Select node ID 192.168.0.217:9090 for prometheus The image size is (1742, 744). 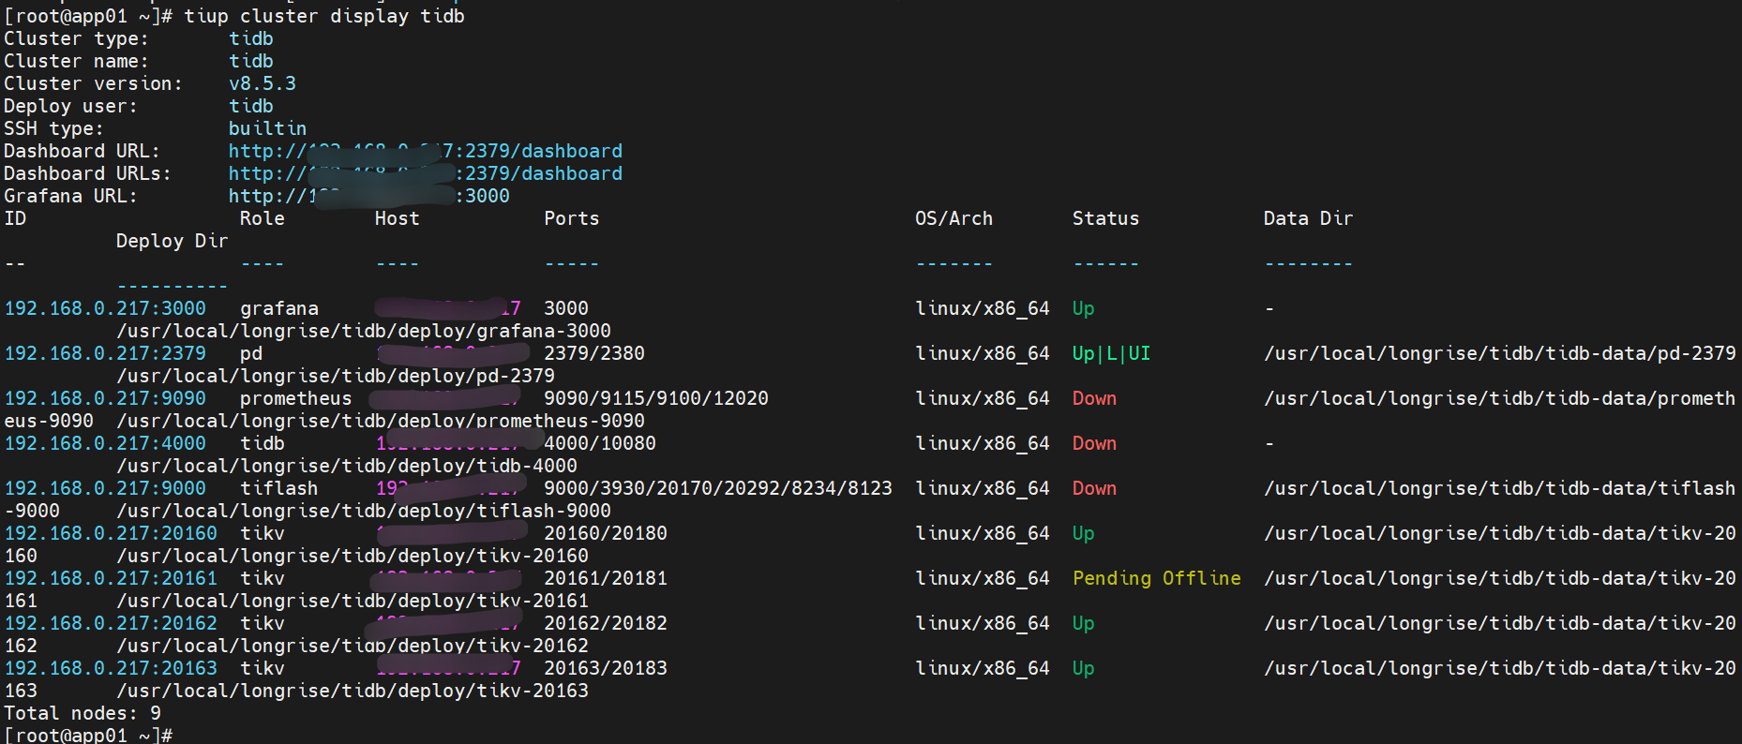105,398
